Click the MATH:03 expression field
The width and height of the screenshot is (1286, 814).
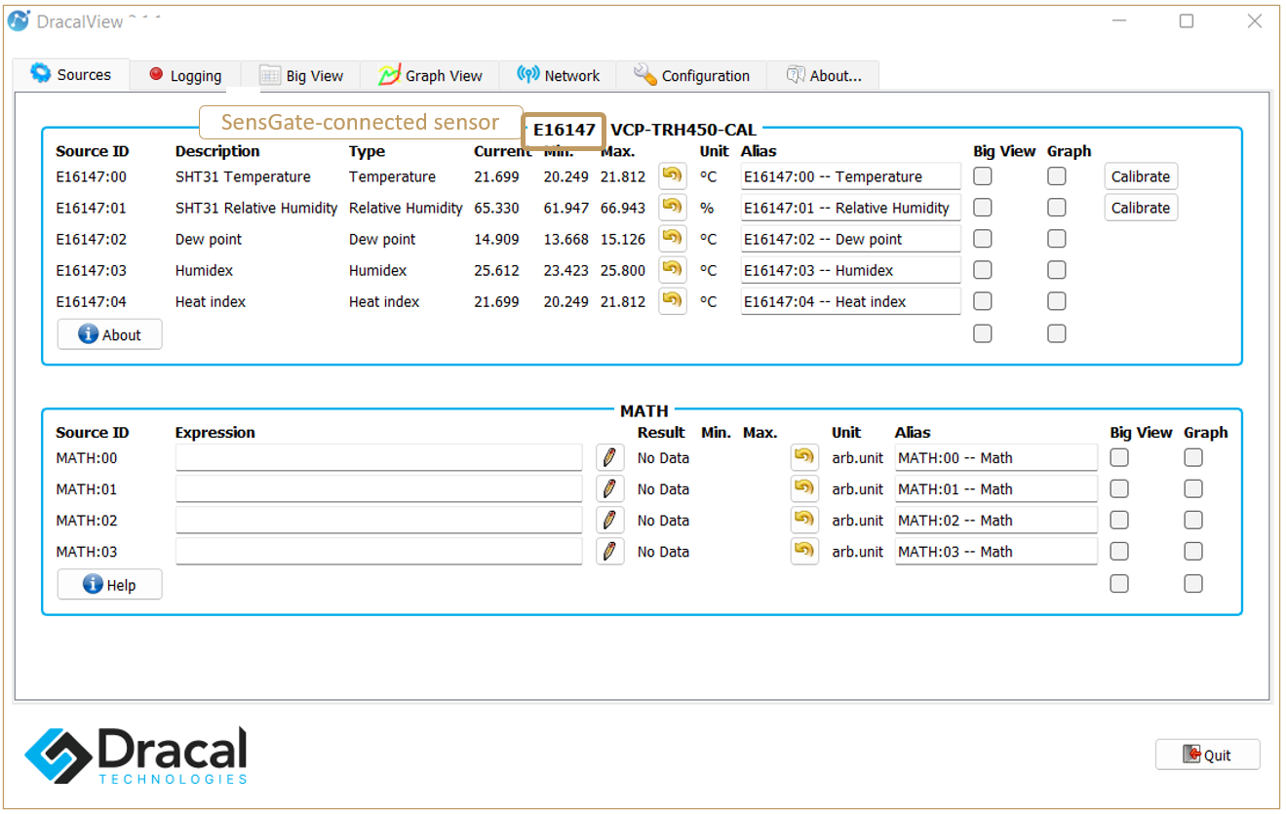[x=378, y=552]
